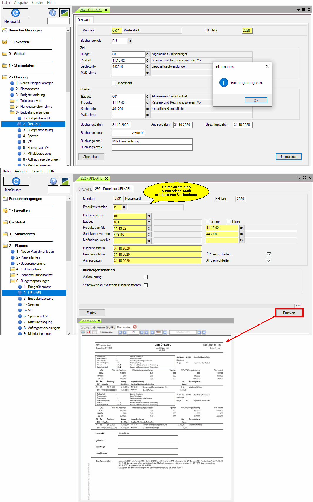
Task: Click the lookup icon beside Ziel Sachkonto 443100
Action: [147, 67]
